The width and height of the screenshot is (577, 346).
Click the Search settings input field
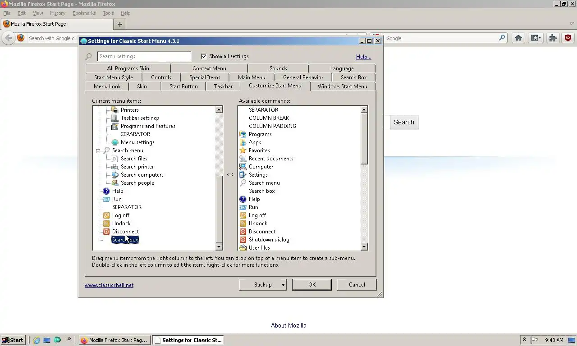click(144, 56)
